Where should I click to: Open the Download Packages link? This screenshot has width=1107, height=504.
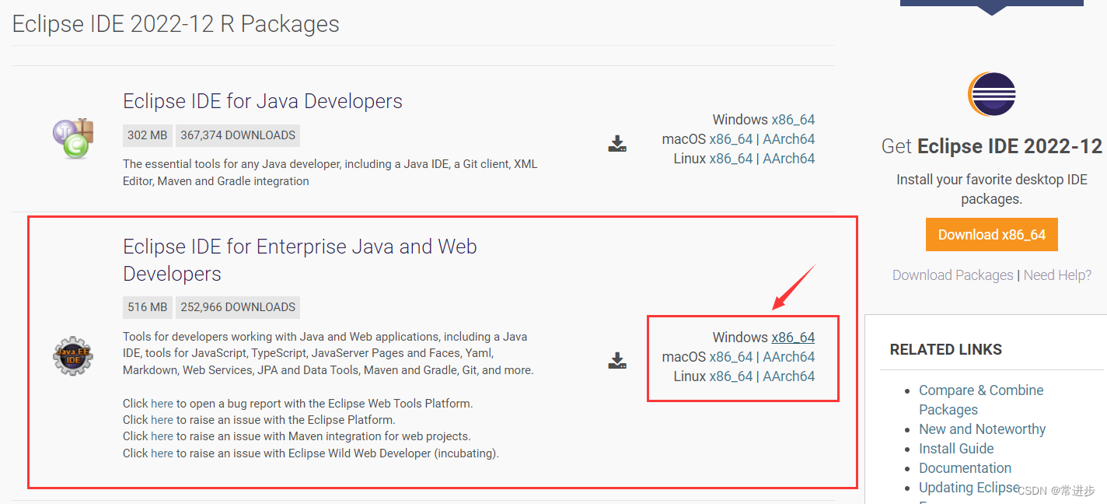tap(953, 275)
